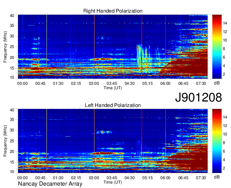The width and height of the screenshot is (231, 188).
Task: Click 03:45 tick on left-handed time axis
Action: pyautogui.click(x=112, y=178)
